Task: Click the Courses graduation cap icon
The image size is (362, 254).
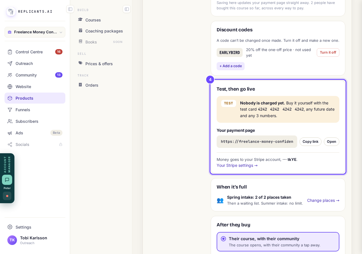Action: (x=80, y=19)
